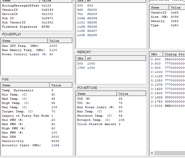Click the timing list left scroll arrow

pyautogui.click(x=152, y=153)
